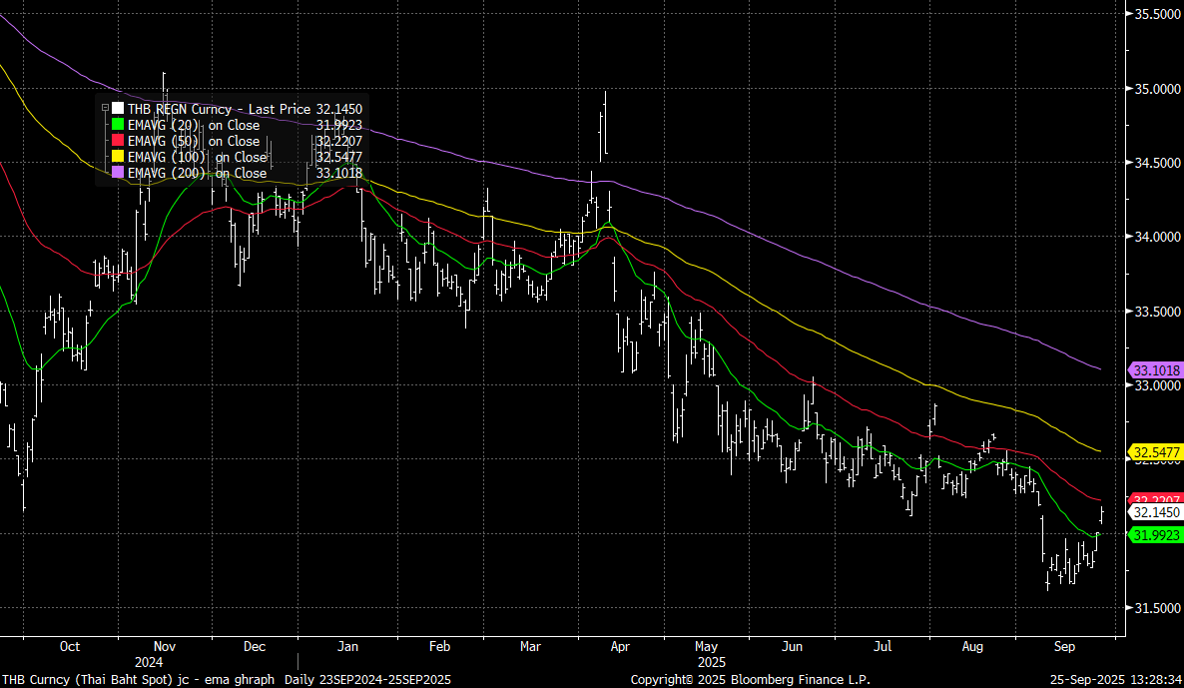Click the yellow EMAVG (100) legend swatch
1184x688 pixels.
(118, 157)
